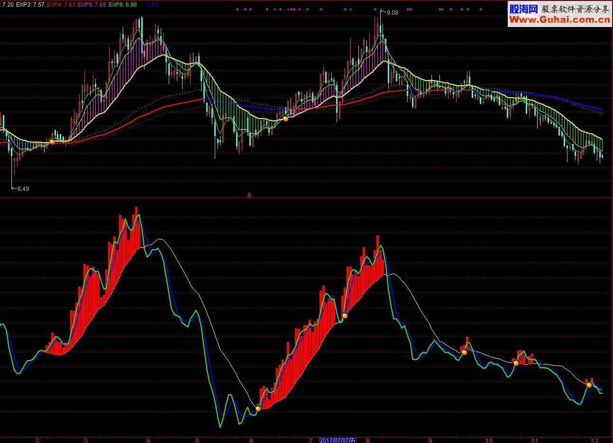The width and height of the screenshot is (613, 443).
Task: Click the 6.49 low price label
Action: [x=23, y=189]
